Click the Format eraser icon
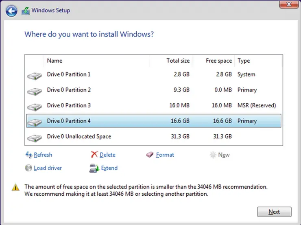 click(150, 155)
